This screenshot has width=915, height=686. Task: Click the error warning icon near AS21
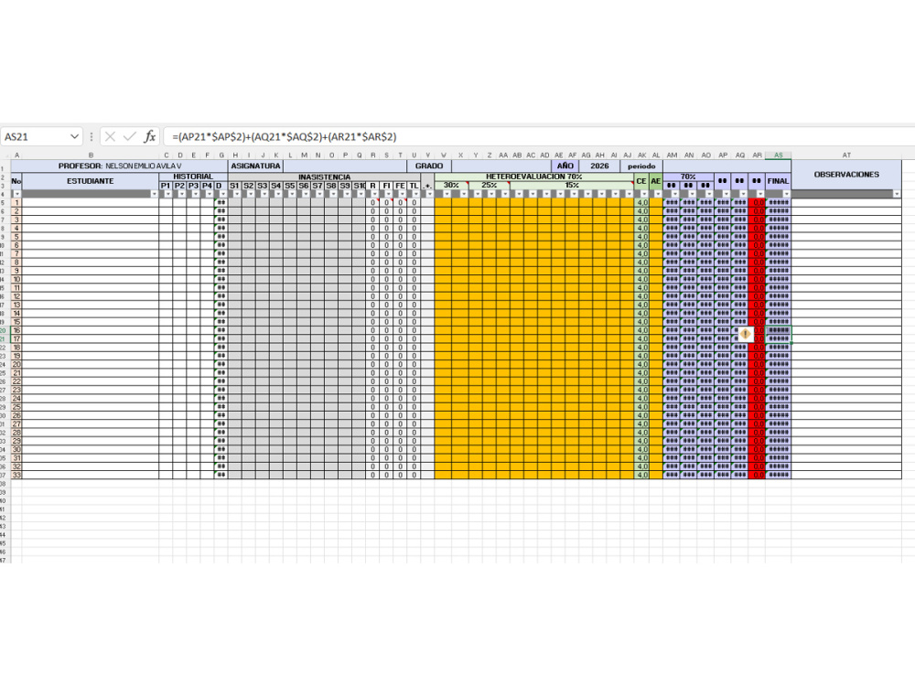click(745, 334)
